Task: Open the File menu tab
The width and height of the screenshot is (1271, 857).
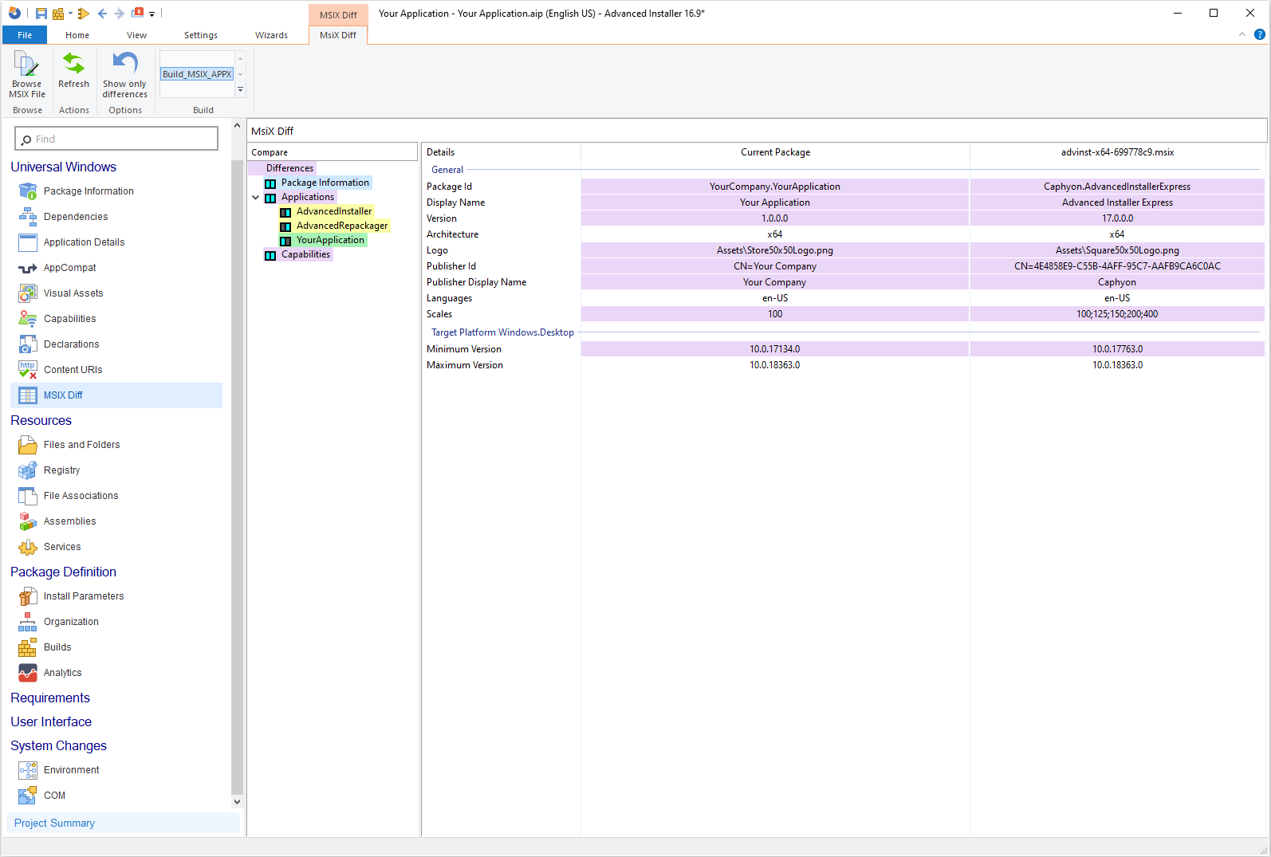Action: [25, 35]
